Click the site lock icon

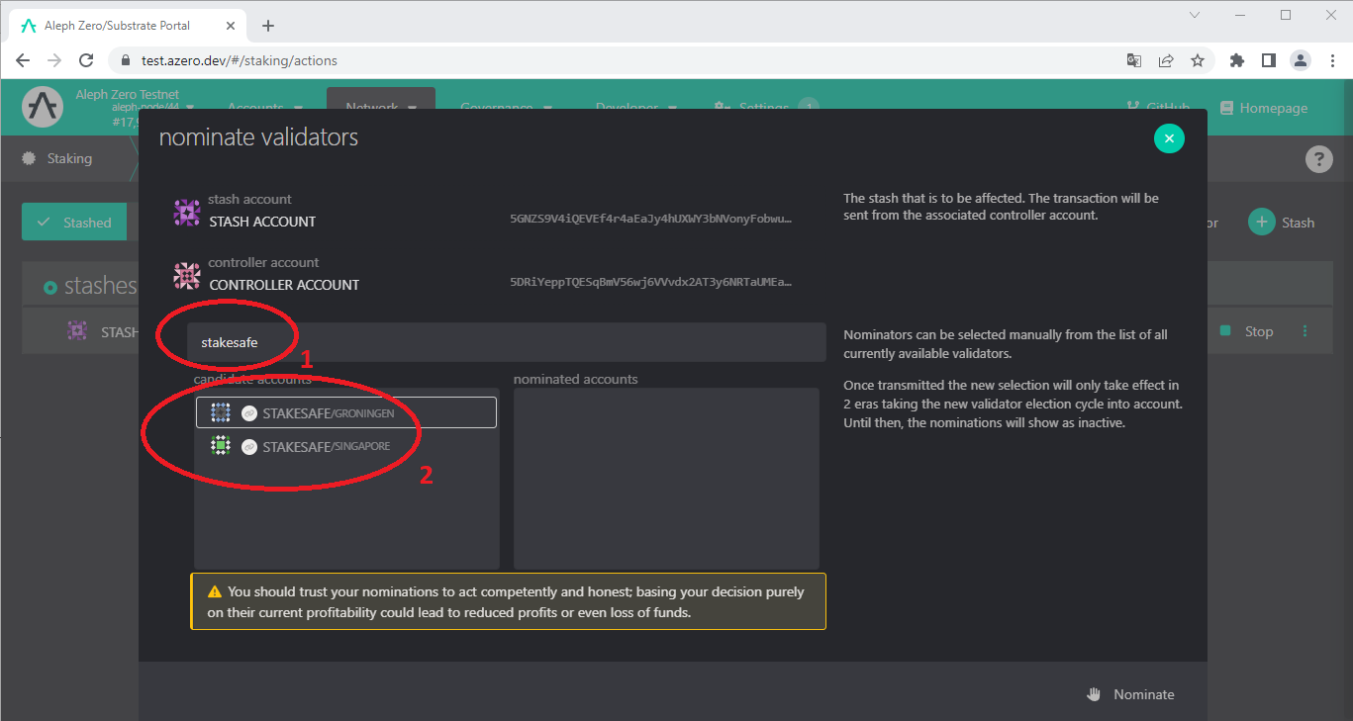[x=126, y=60]
